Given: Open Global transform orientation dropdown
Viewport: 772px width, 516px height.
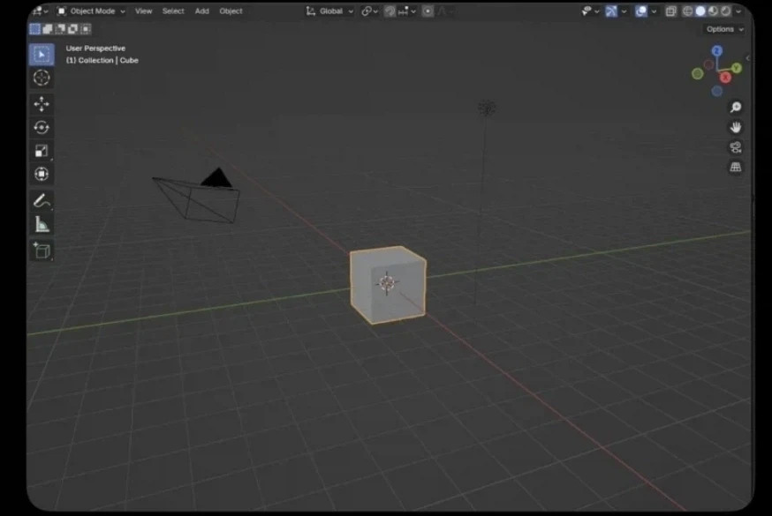Looking at the screenshot, I should [x=329, y=11].
